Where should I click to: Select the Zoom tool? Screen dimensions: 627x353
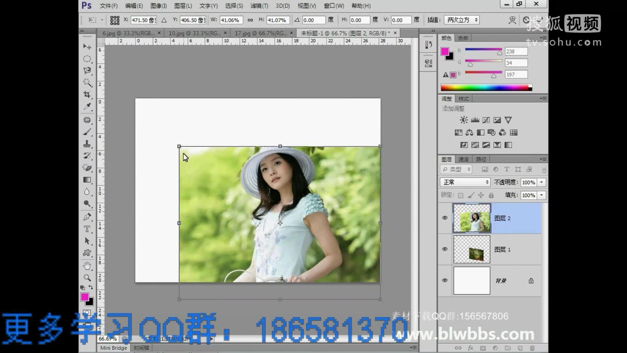click(x=87, y=278)
